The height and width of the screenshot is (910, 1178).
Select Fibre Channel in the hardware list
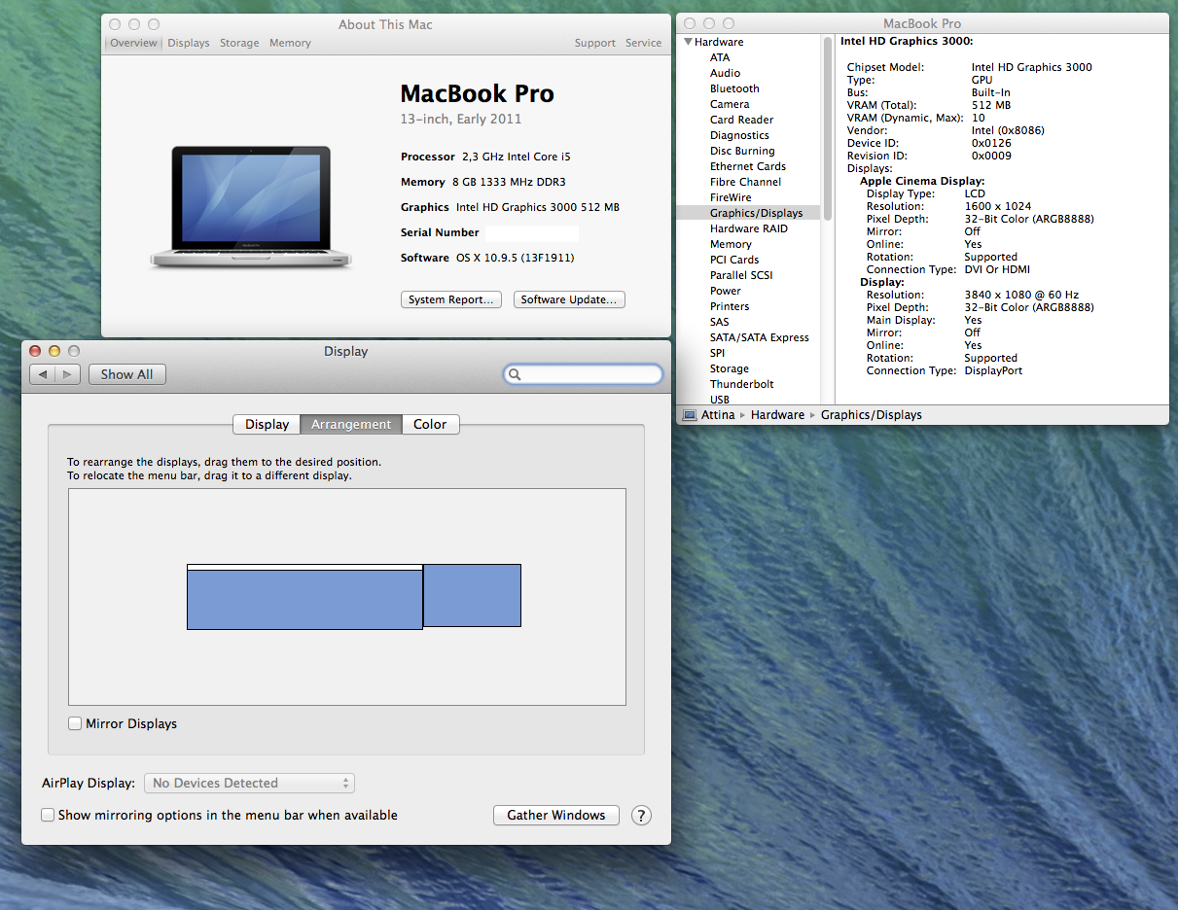pos(745,182)
